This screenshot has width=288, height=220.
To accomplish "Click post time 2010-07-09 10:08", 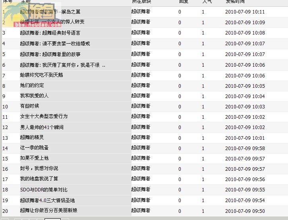I will pos(245,33).
